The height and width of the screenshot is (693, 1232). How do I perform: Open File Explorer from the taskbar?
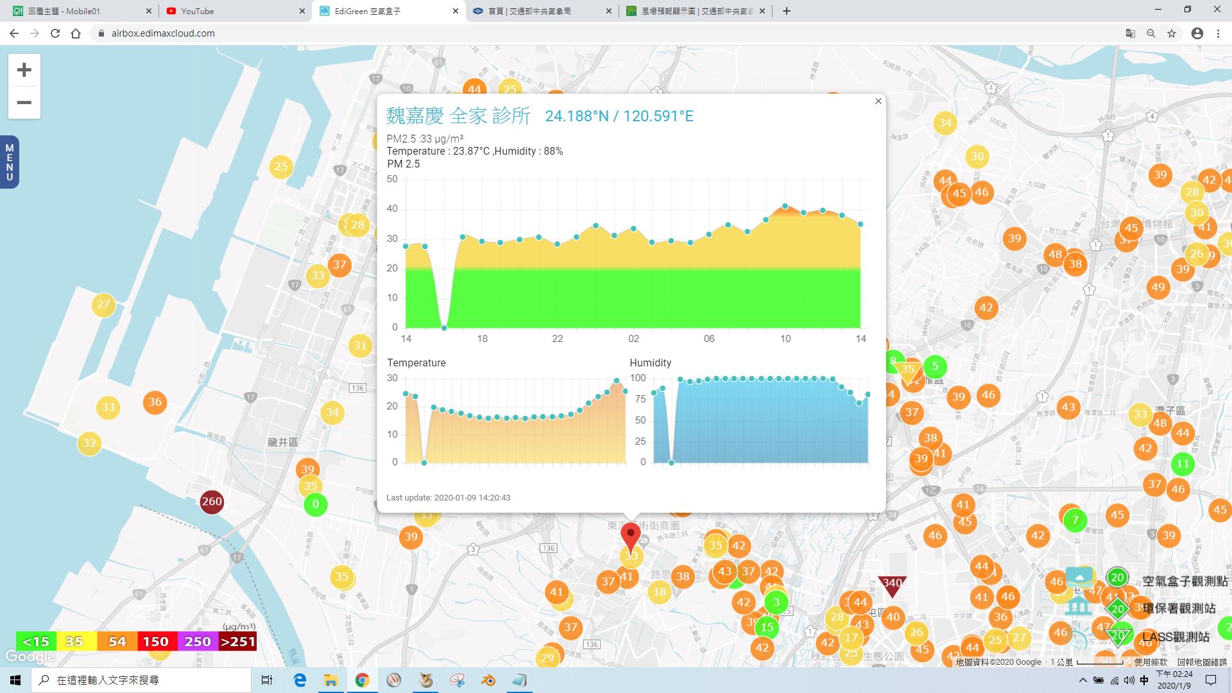coord(330,680)
